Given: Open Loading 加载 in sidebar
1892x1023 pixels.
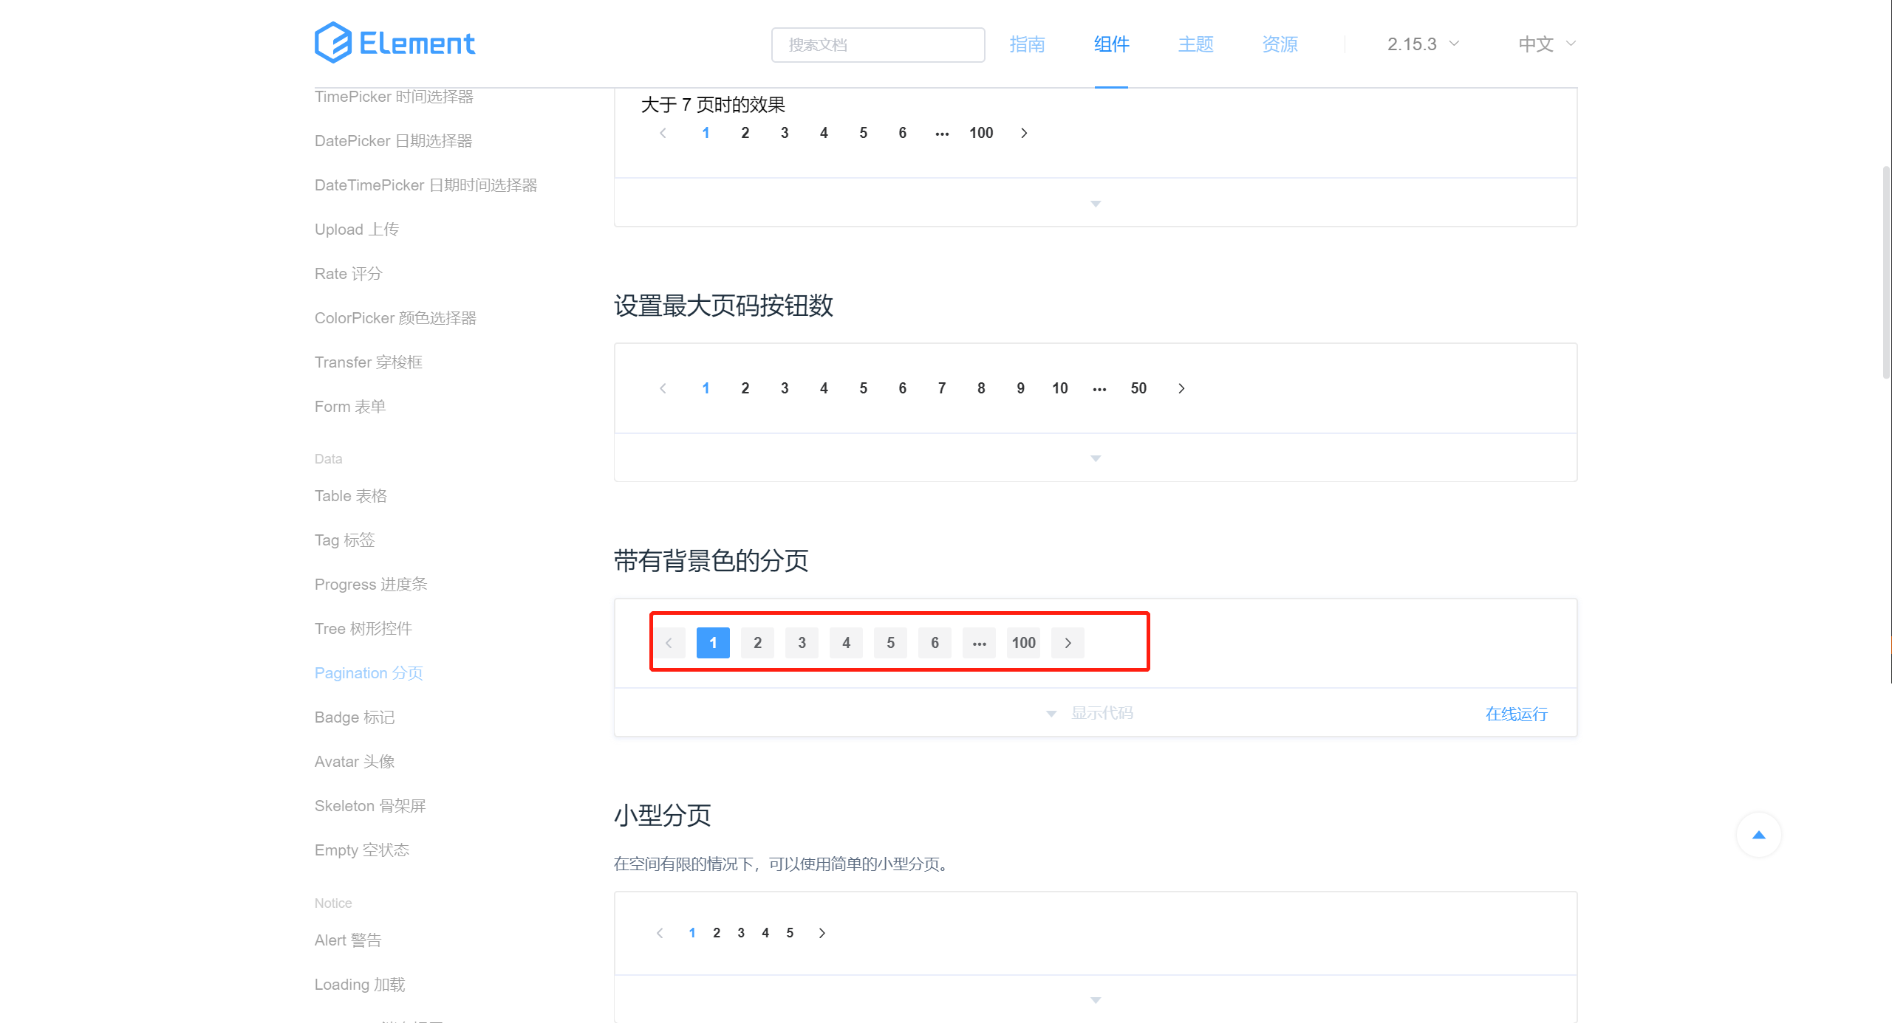Looking at the screenshot, I should [360, 985].
